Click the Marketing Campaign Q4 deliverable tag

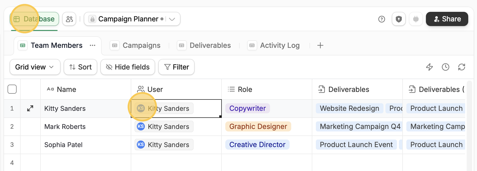point(359,126)
